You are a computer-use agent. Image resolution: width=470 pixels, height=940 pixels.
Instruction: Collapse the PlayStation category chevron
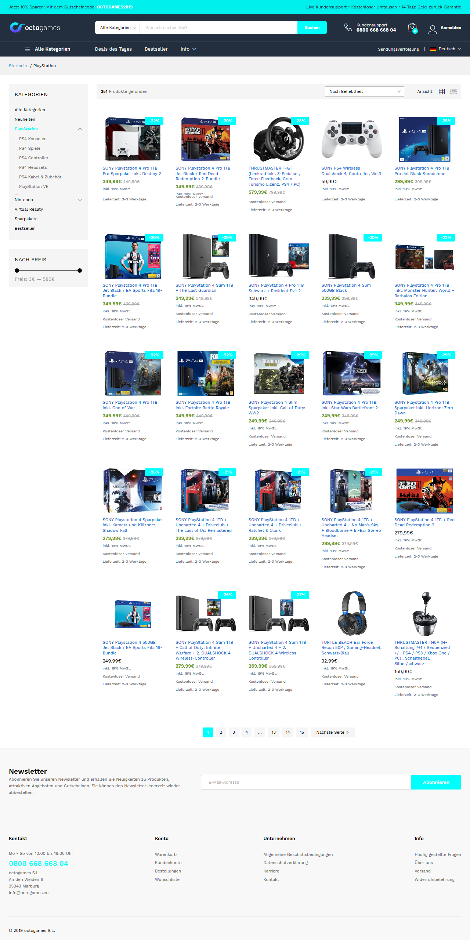point(80,129)
